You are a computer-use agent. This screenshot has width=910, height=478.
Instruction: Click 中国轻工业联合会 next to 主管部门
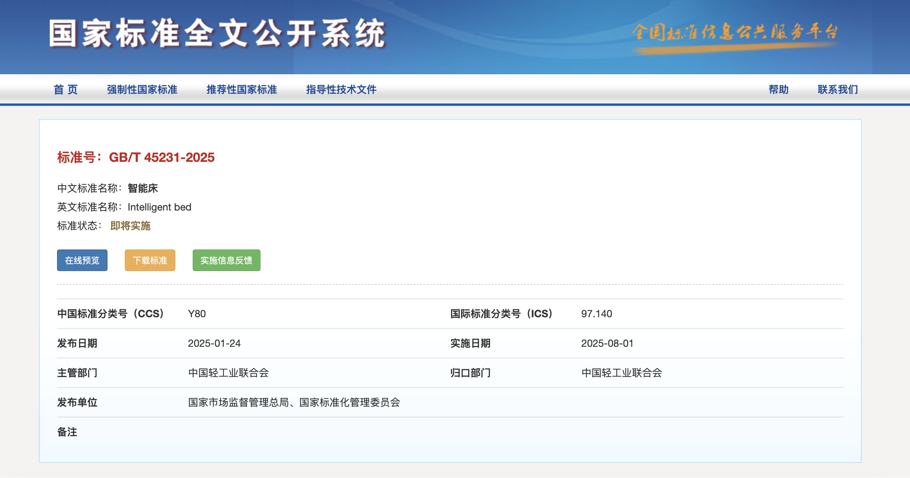click(229, 373)
